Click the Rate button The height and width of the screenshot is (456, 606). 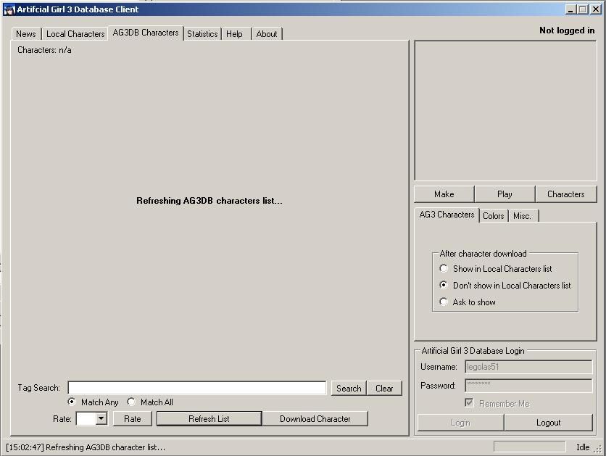[x=133, y=419]
